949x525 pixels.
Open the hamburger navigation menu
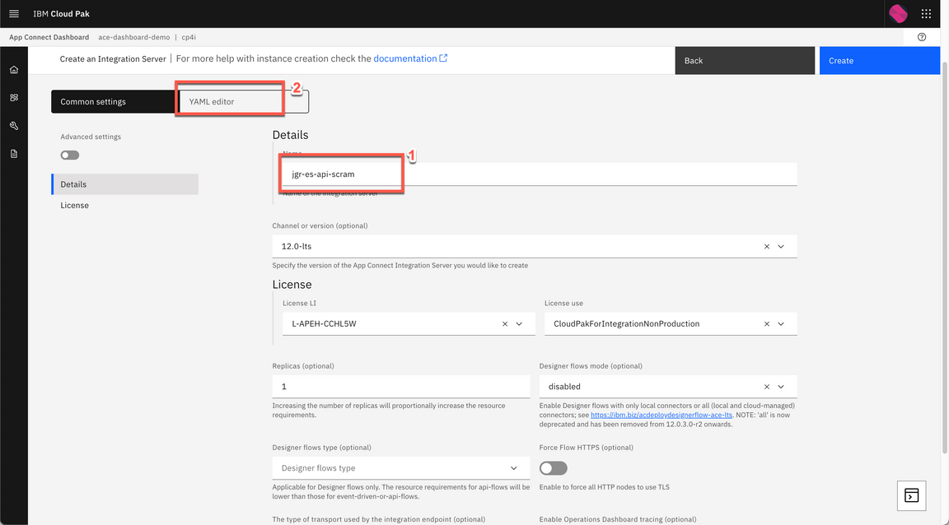click(x=13, y=13)
